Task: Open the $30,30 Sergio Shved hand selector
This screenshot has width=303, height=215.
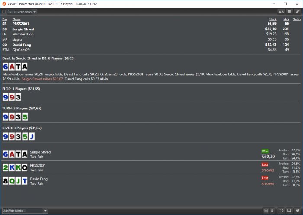Action: pyautogui.click(x=19, y=12)
